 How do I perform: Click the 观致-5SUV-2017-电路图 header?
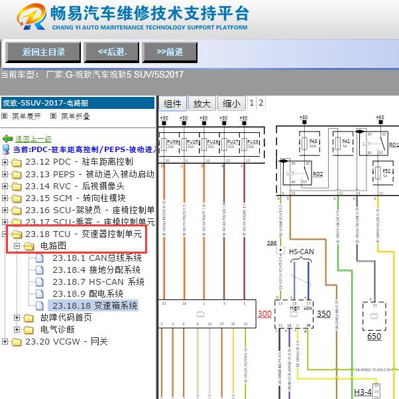click(x=78, y=103)
